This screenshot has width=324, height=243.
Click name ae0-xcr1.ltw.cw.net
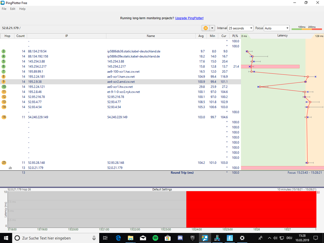120,87
